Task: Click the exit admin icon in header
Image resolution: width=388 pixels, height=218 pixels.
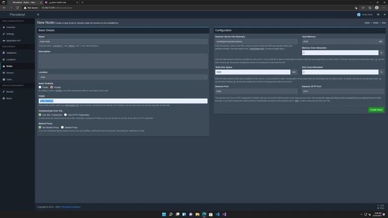Action: coord(378,15)
